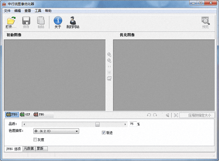
Task: Enable the 灰度 (Grayscale) checkbox
Action: [x=35, y=140]
